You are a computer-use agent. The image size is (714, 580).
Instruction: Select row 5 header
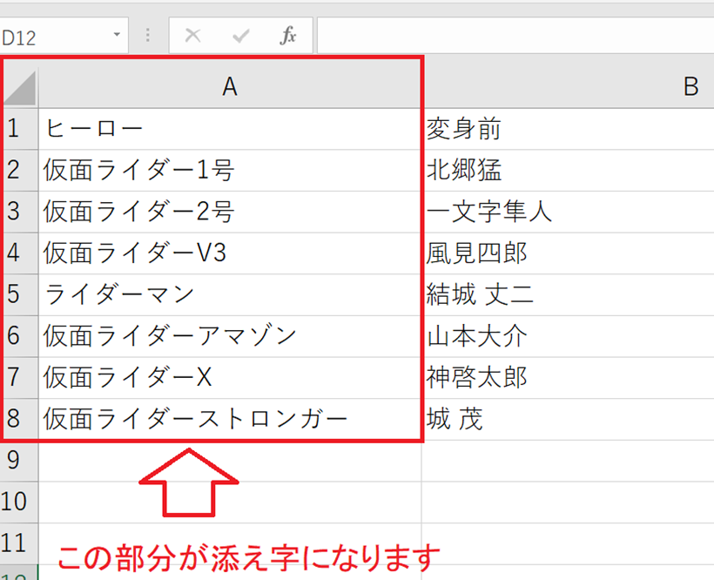(14, 294)
